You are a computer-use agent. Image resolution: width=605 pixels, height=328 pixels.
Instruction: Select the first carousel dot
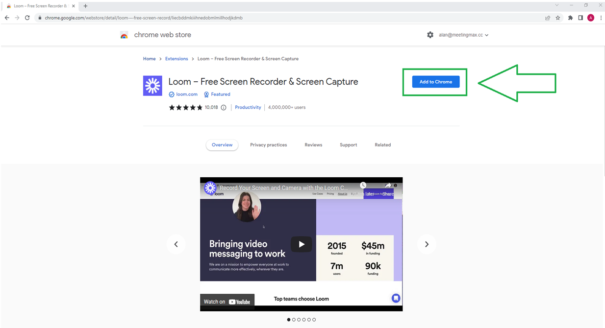(x=288, y=320)
